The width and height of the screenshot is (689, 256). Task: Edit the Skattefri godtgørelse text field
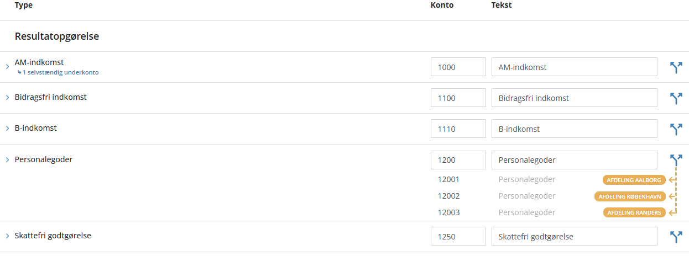pyautogui.click(x=574, y=237)
